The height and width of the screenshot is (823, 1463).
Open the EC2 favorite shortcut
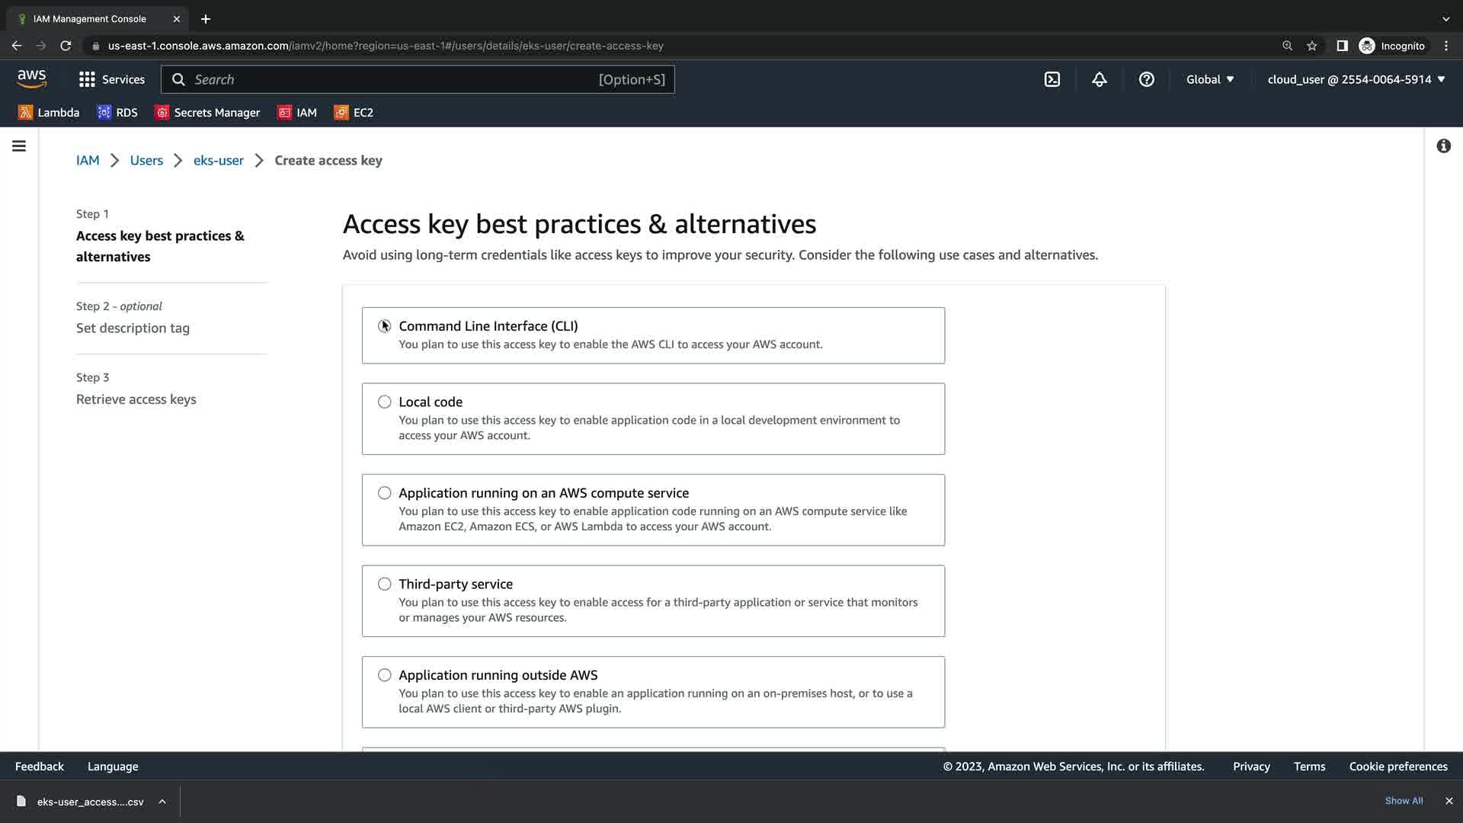tap(354, 112)
